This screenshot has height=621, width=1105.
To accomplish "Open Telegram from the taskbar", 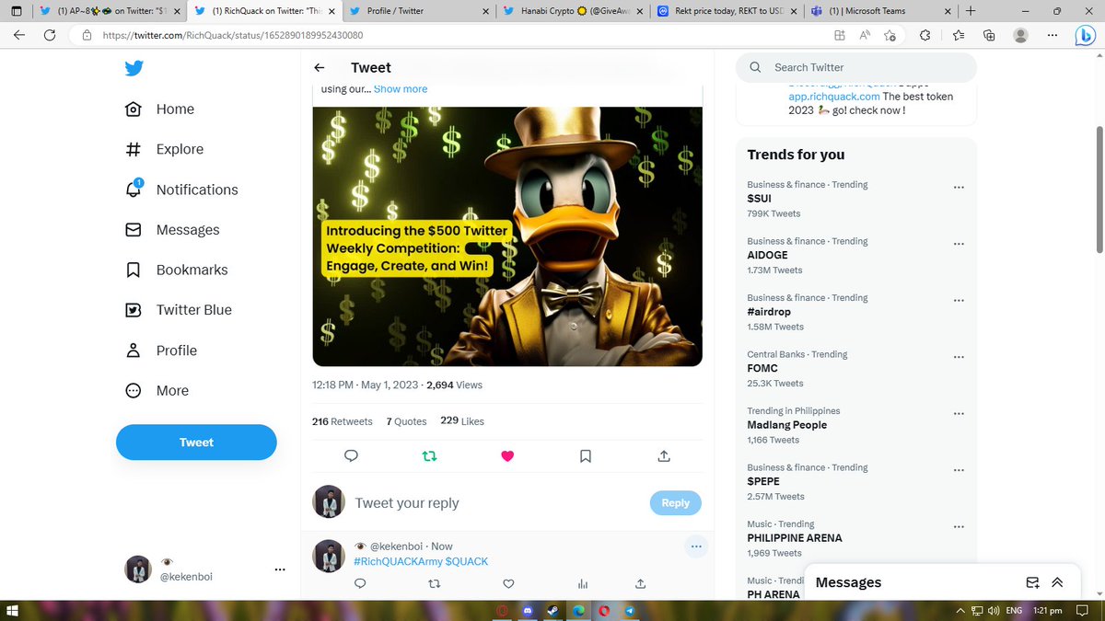I will point(629,610).
